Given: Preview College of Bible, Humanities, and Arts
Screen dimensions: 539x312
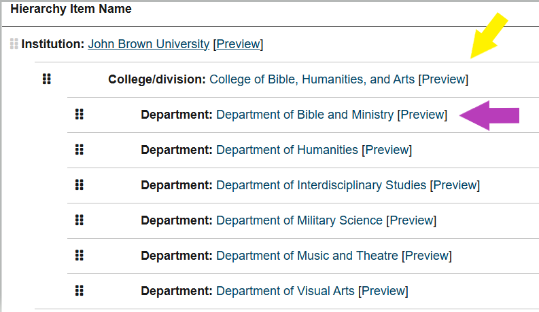Looking at the screenshot, I should (443, 79).
